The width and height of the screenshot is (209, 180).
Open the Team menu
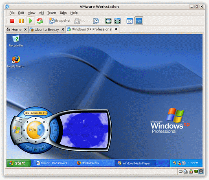52,13
